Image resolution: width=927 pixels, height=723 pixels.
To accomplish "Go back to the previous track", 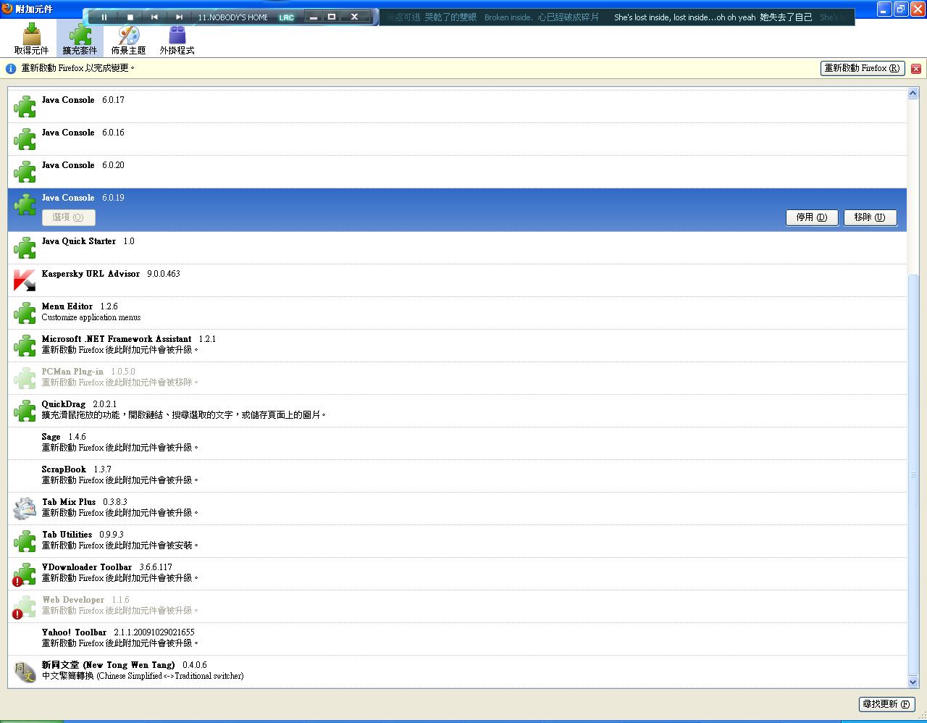I will click(154, 17).
